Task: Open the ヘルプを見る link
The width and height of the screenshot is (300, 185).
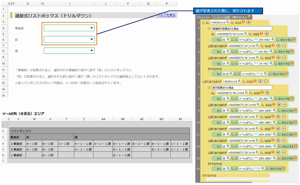Action: click(x=166, y=15)
